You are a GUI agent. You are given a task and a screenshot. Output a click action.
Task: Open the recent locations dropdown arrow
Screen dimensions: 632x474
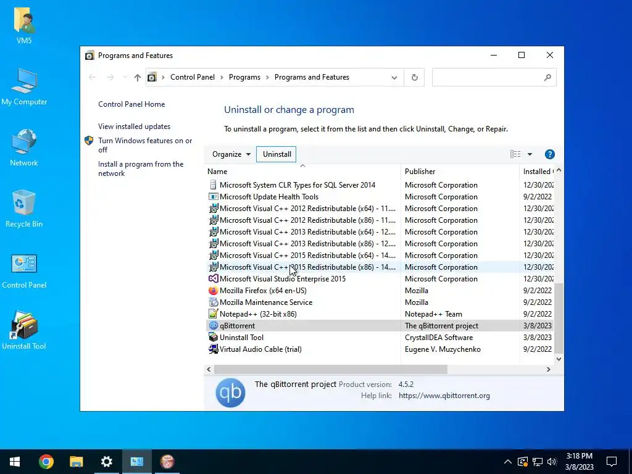click(125, 77)
